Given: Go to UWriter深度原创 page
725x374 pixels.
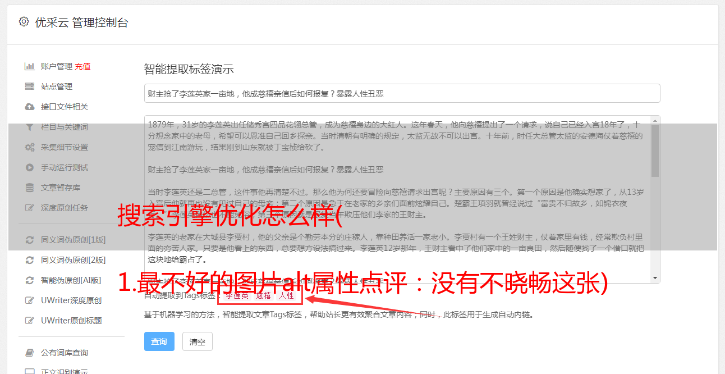Looking at the screenshot, I should [71, 300].
